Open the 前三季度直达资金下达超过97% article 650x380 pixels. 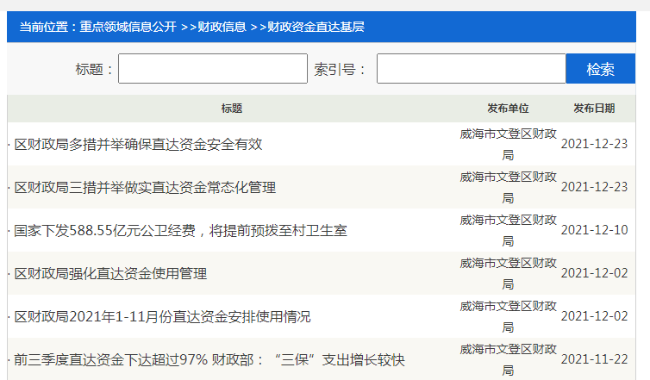tap(209, 360)
